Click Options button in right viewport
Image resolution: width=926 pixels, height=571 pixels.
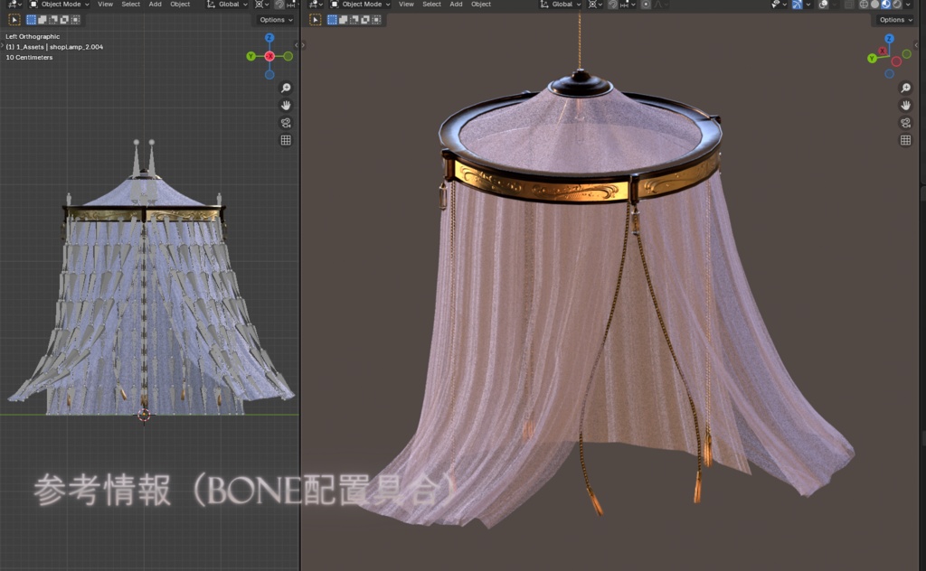(895, 20)
